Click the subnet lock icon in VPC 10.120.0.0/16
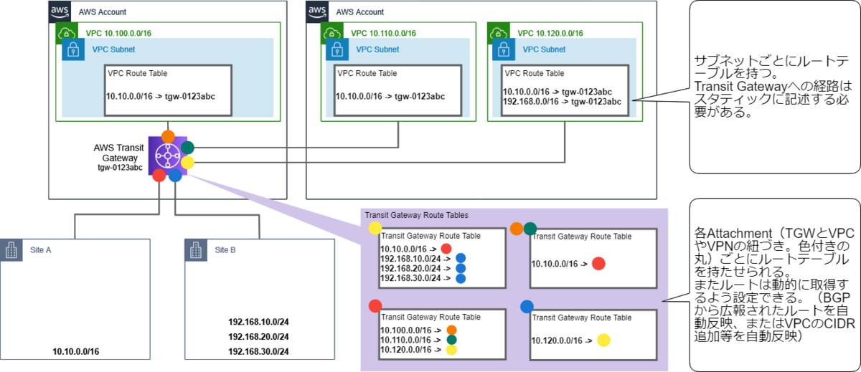 coord(503,49)
